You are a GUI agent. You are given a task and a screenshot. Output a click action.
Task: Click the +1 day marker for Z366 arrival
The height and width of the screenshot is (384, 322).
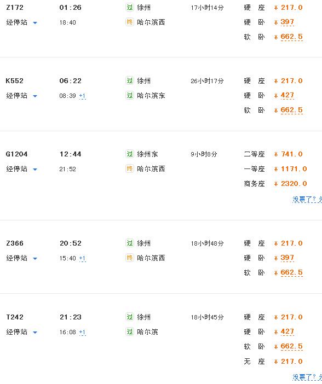click(x=82, y=258)
